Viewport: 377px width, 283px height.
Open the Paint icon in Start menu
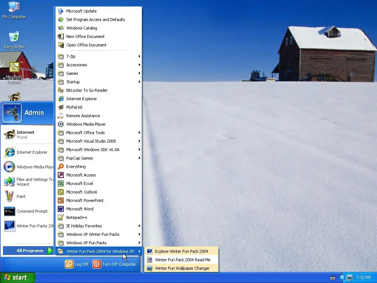[x=10, y=196]
